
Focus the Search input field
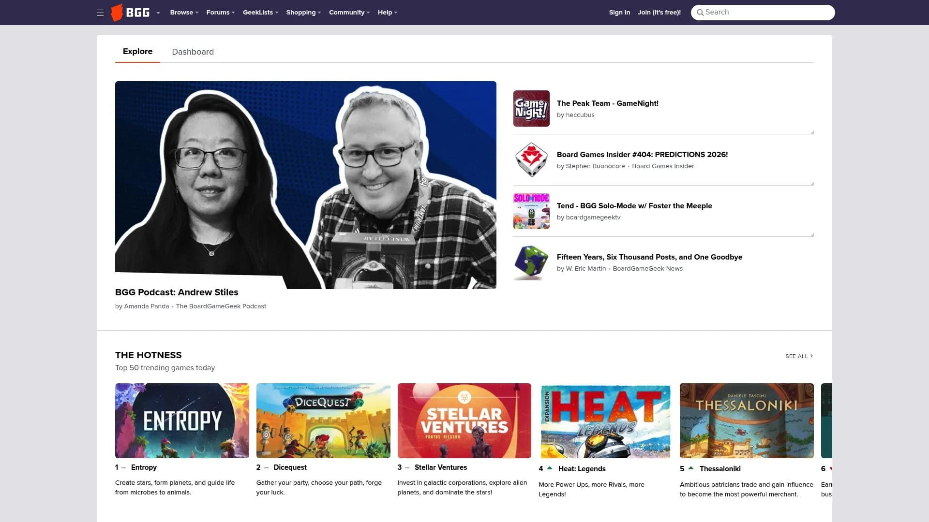(x=763, y=13)
